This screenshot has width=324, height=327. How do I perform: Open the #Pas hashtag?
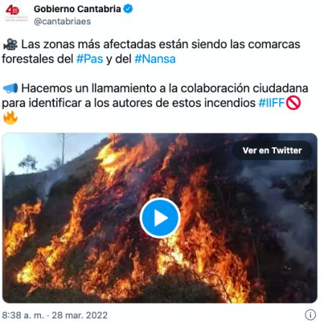click(89, 59)
